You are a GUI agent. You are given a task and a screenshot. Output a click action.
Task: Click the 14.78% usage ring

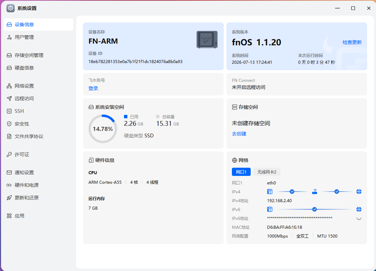click(103, 129)
